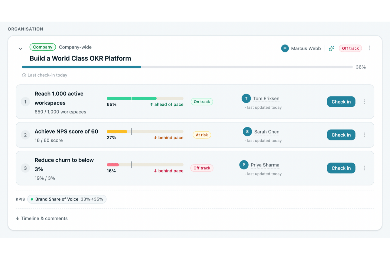Click the On track status badge

202,102
